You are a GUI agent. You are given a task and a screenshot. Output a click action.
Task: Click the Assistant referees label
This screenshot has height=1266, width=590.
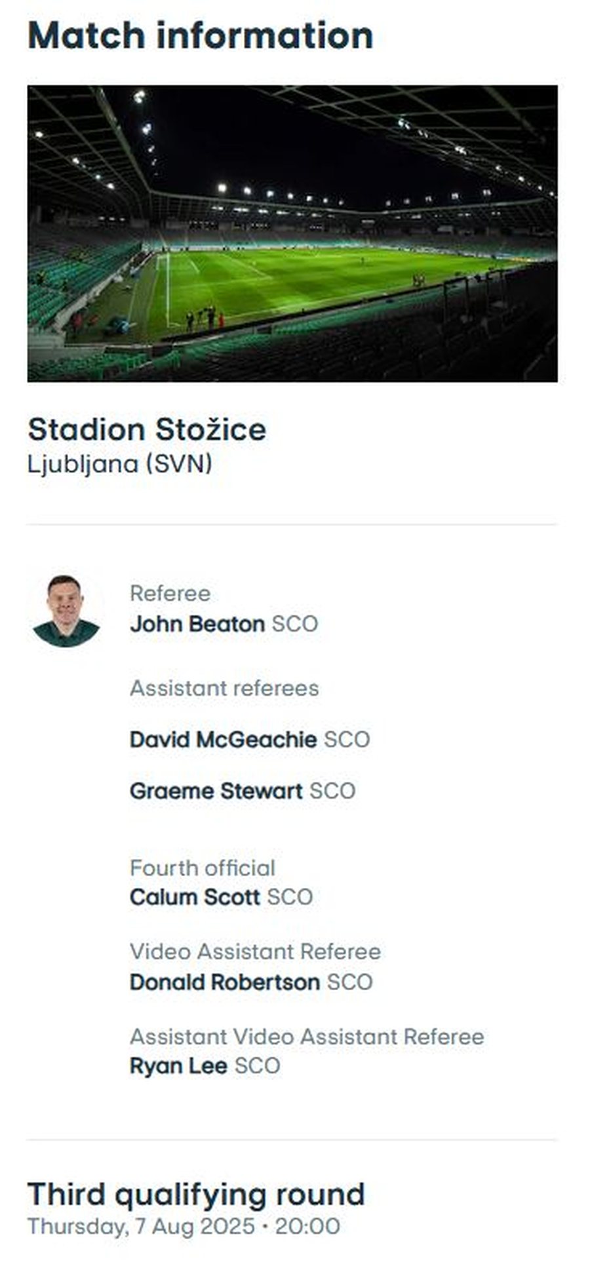click(224, 688)
